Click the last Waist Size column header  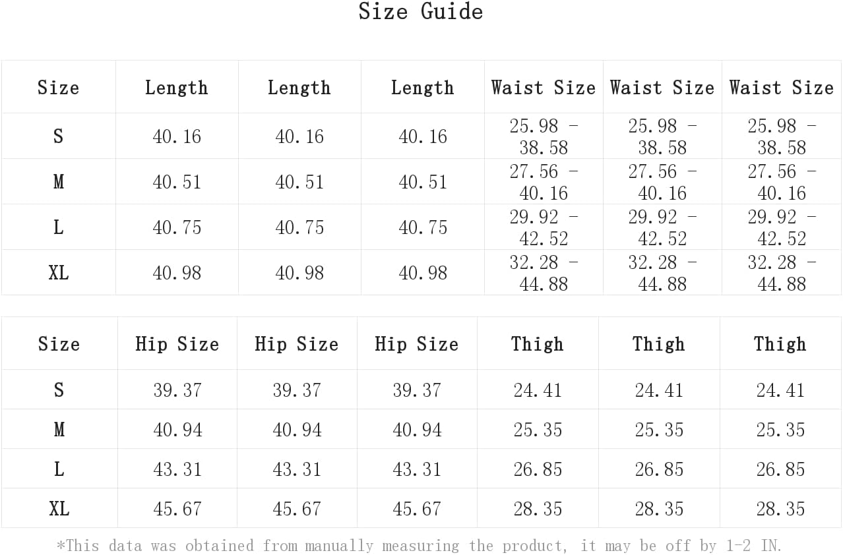pyautogui.click(x=782, y=88)
